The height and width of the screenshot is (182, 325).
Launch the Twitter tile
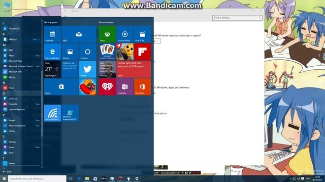(88, 69)
